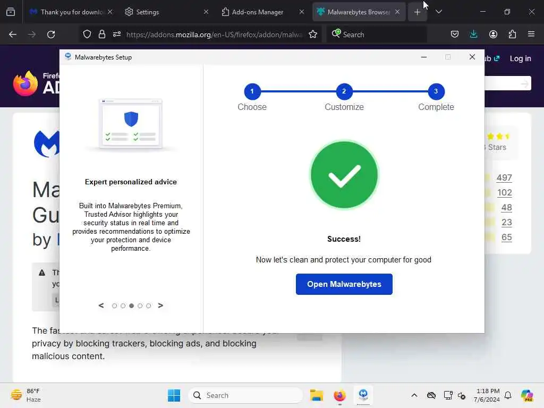Bookmark this page with star icon

pos(313,35)
